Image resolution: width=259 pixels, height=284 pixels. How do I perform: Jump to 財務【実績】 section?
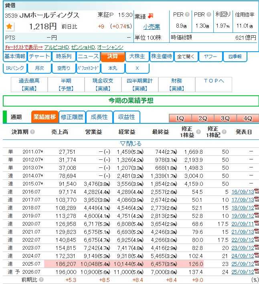[177, 85]
